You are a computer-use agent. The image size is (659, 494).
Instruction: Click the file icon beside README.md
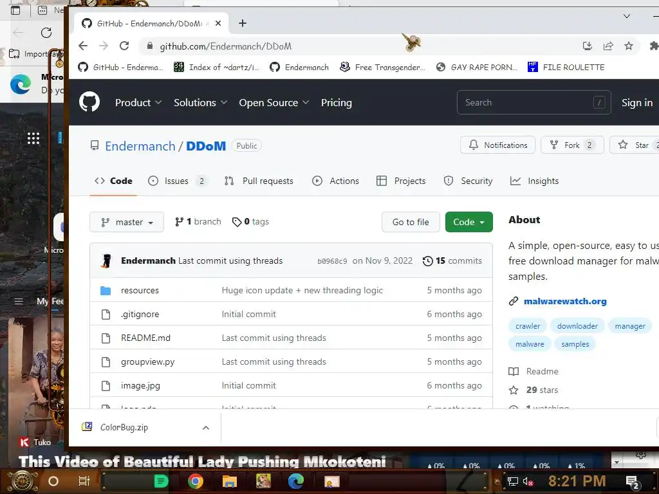pos(106,338)
